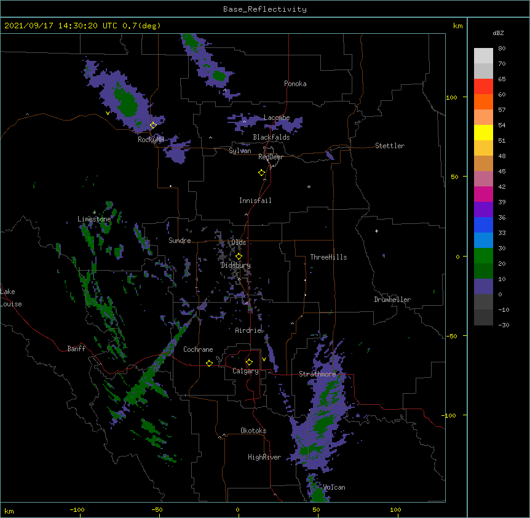Click the Limestone label
This screenshot has width=530, height=518.
coord(94,219)
